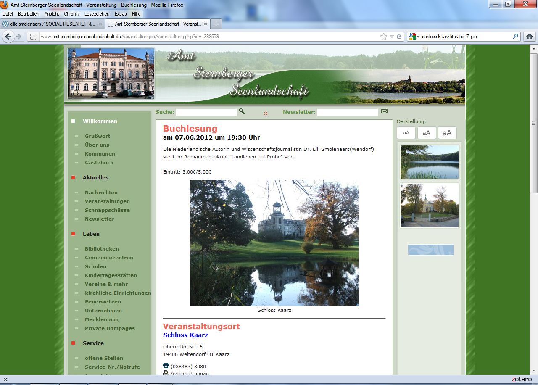Viewport: 538px width, 385px height.
Task: Click the site search magnifier icon
Action: pyautogui.click(x=242, y=111)
